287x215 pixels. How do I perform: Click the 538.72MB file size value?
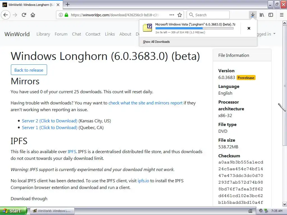point(228,147)
